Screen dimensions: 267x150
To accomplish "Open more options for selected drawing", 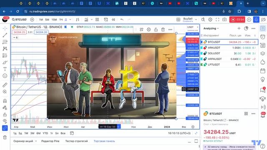I will pyautogui.click(x=170, y=30).
